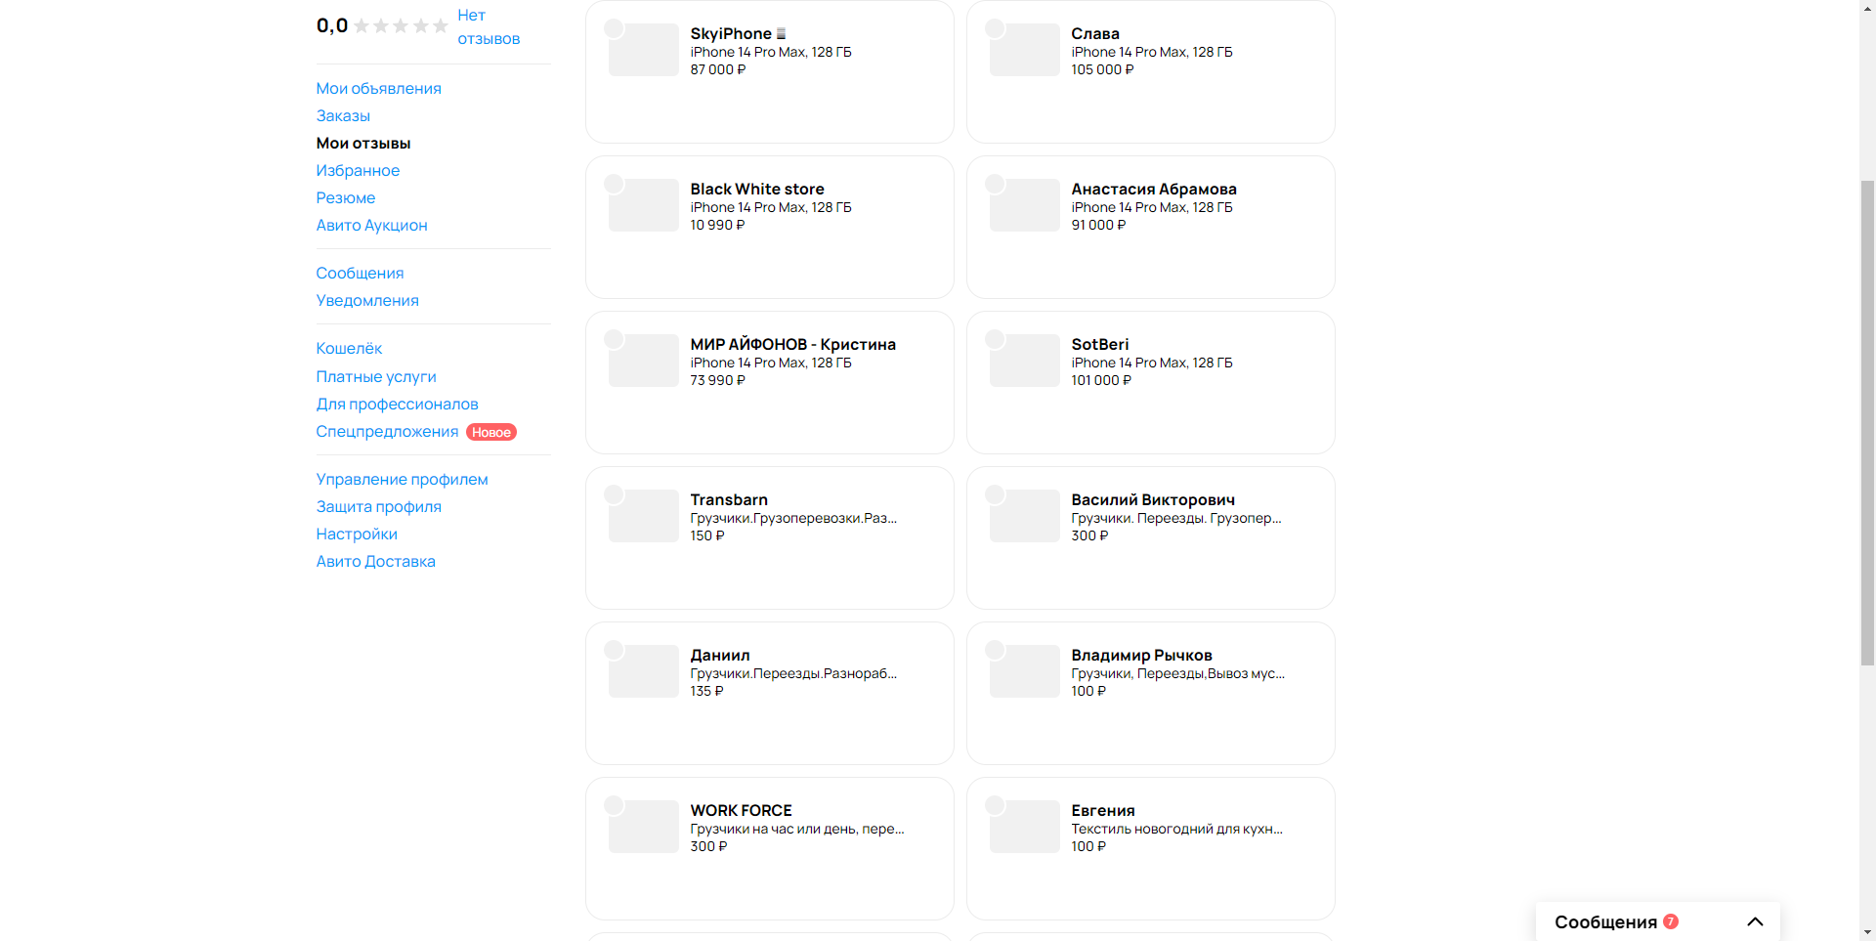Click WORK FORCE seller name
The image size is (1876, 941).
click(x=741, y=810)
